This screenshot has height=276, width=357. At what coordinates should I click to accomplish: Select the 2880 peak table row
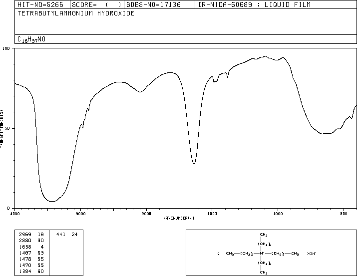click(x=31, y=241)
